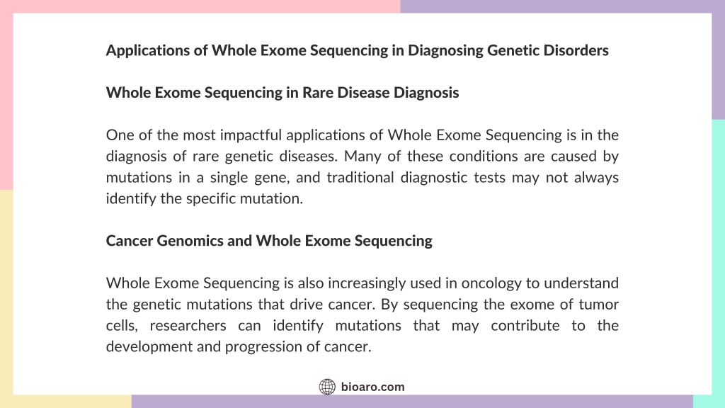Click the purple border strip at top right
Image resolution: width=725 pixels, height=408 pixels.
coord(562,6)
